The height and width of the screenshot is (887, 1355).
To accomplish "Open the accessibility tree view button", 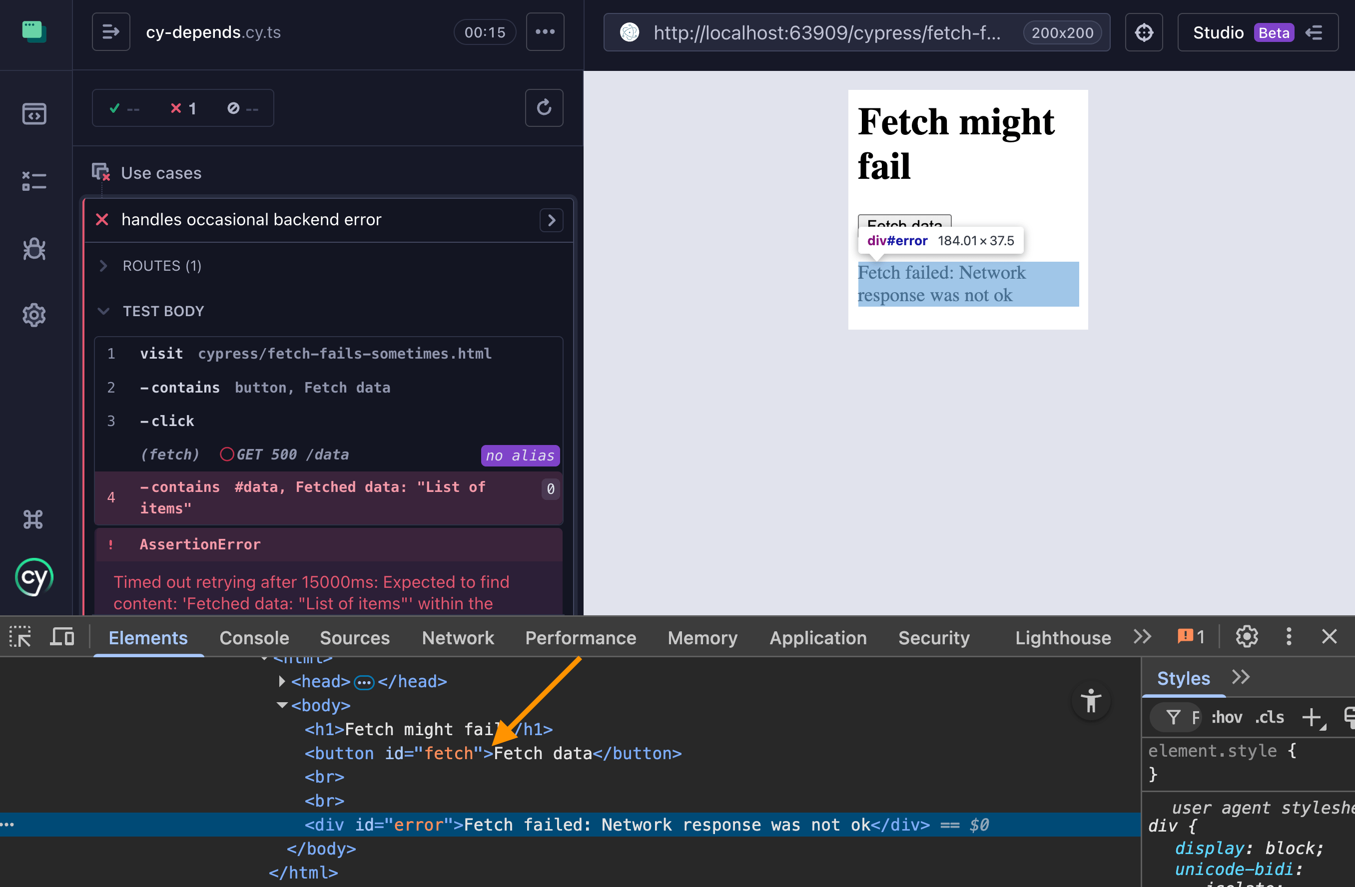I will [x=1091, y=701].
